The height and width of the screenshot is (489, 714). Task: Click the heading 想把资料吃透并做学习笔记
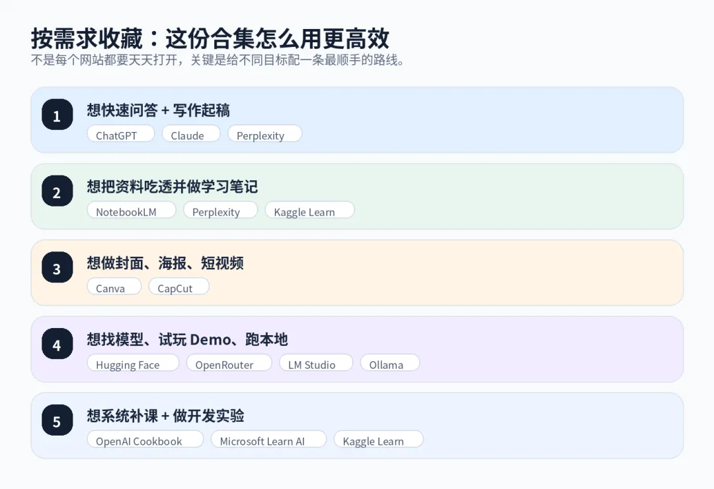(172, 186)
